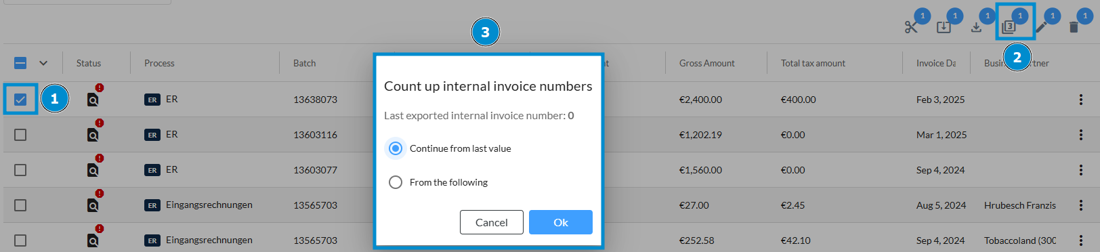Open the row menu for Feb 3, 2025 invoice
The image size is (1100, 252).
coord(1081,100)
